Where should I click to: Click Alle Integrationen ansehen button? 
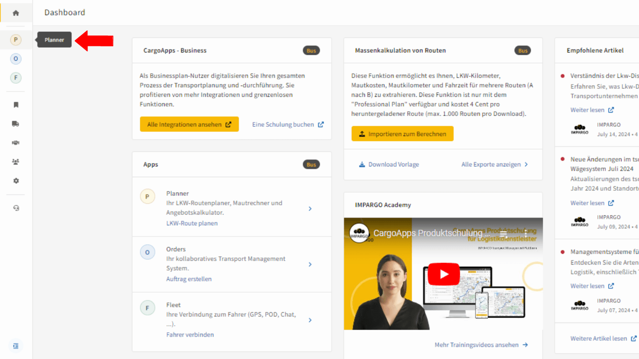[189, 124]
